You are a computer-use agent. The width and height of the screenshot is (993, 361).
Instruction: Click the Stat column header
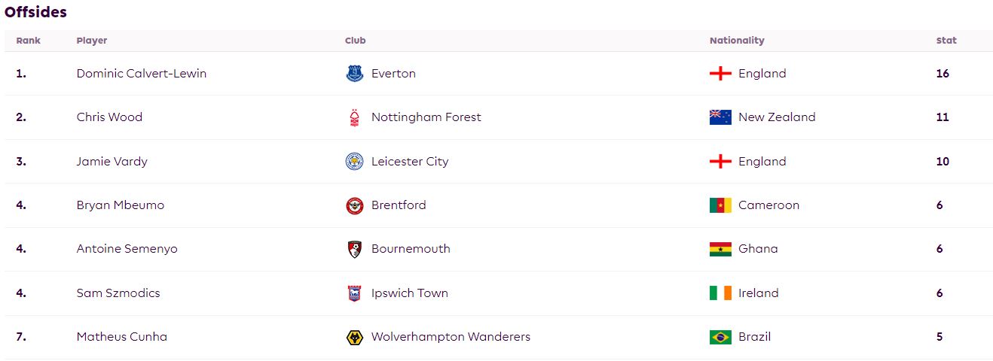coord(946,41)
